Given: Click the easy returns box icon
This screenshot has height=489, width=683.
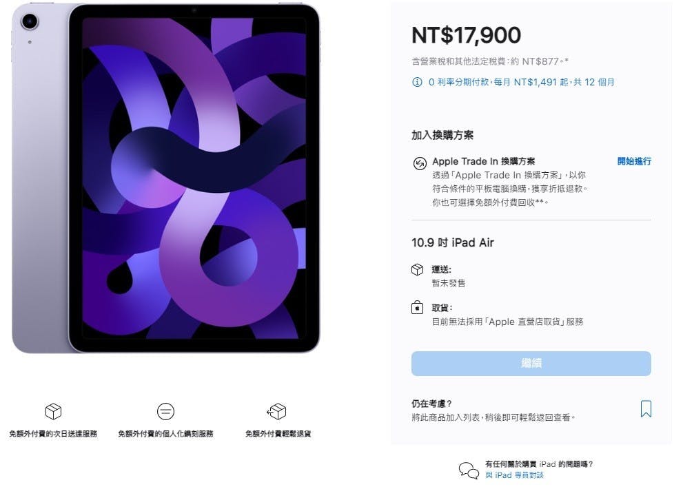Looking at the screenshot, I should click(277, 411).
